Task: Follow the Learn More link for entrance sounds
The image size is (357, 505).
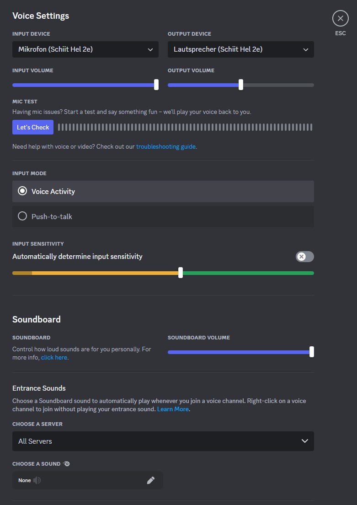Action: (x=172, y=409)
